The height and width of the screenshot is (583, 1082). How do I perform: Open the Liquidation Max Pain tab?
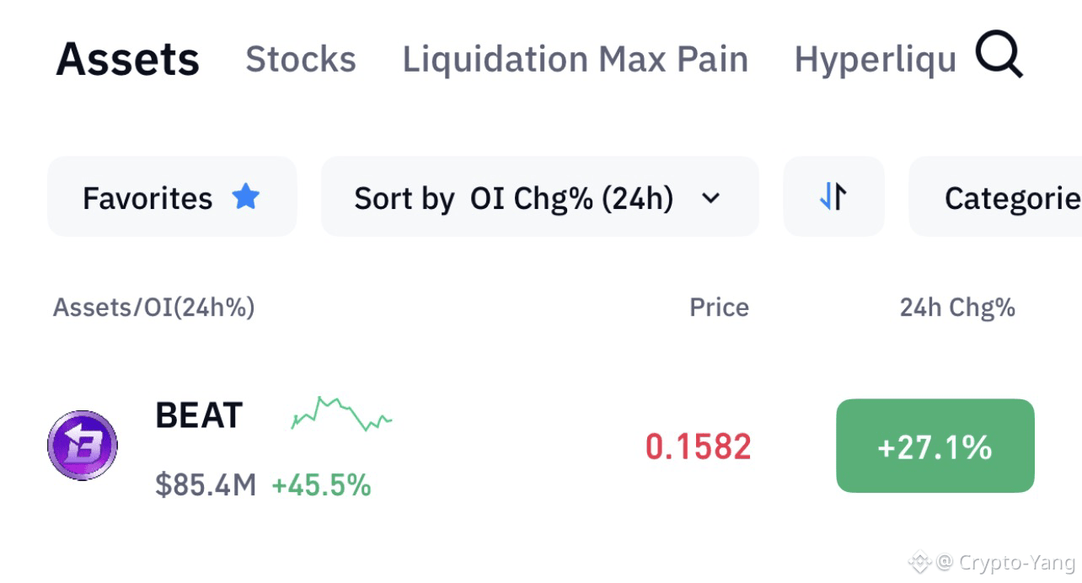[576, 59]
